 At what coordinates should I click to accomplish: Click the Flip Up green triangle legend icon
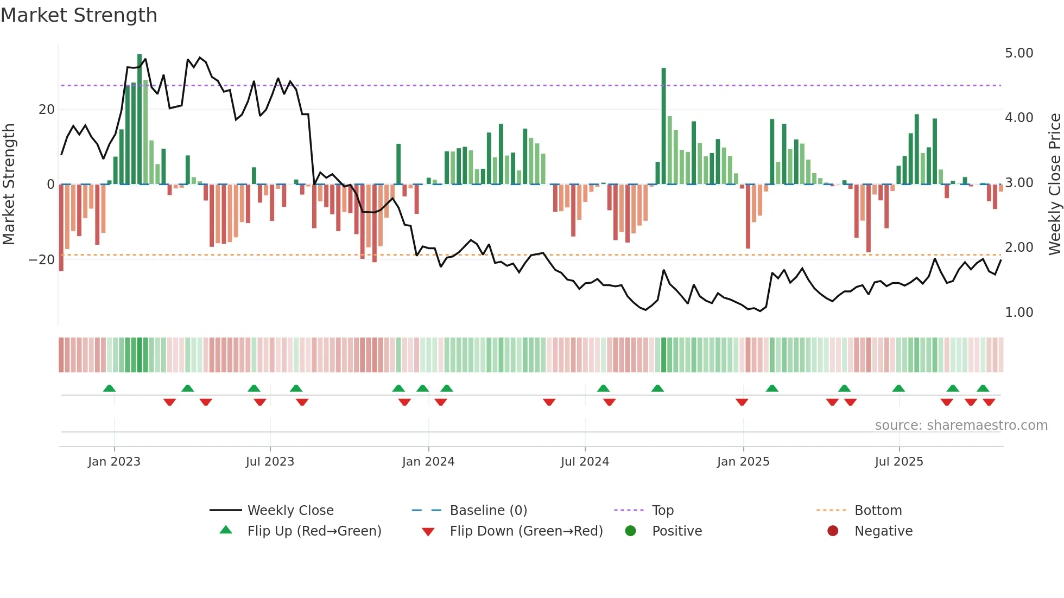[226, 530]
